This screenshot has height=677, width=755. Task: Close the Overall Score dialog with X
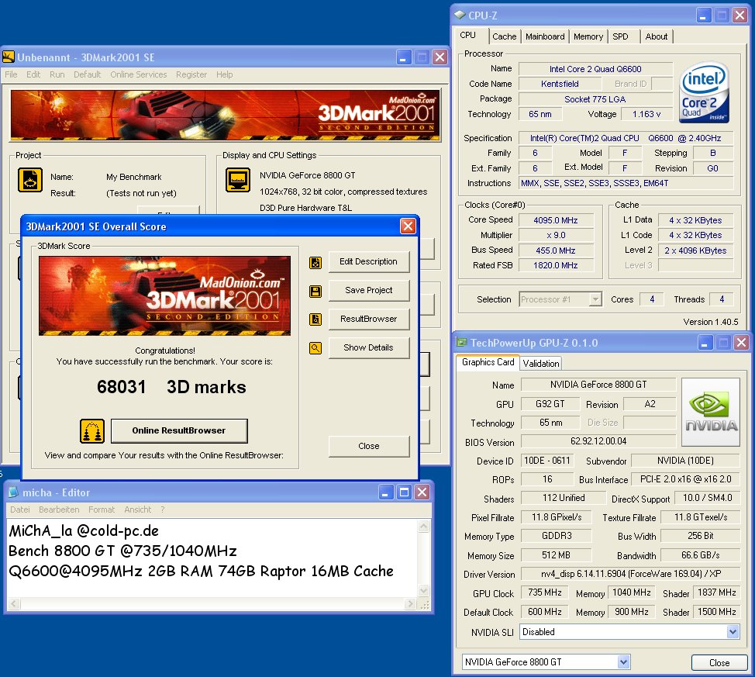point(408,226)
